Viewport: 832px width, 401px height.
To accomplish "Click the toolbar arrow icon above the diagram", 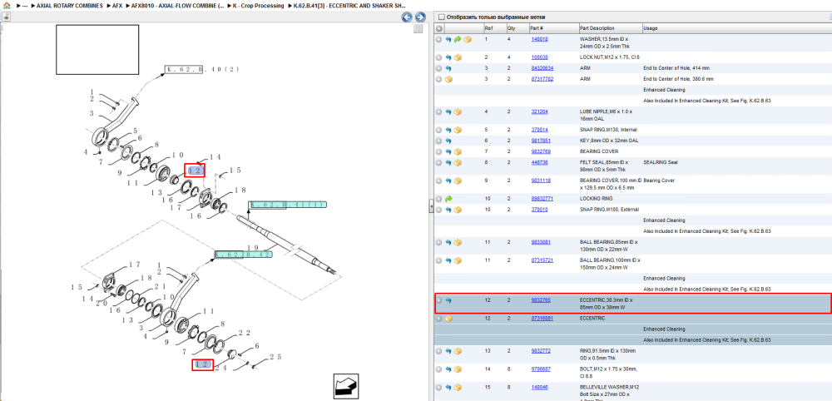I will click(7, 17).
